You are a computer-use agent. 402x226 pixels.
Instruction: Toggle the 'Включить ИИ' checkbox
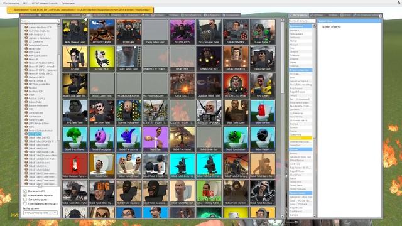point(25,191)
